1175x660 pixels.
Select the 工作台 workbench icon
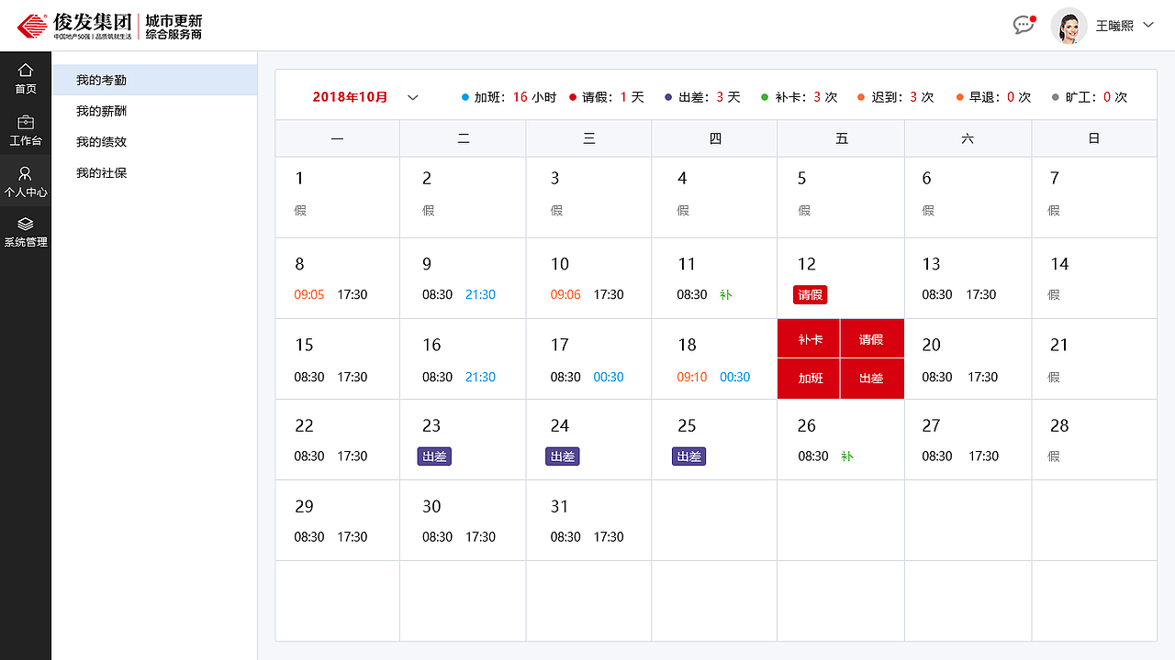(x=26, y=128)
